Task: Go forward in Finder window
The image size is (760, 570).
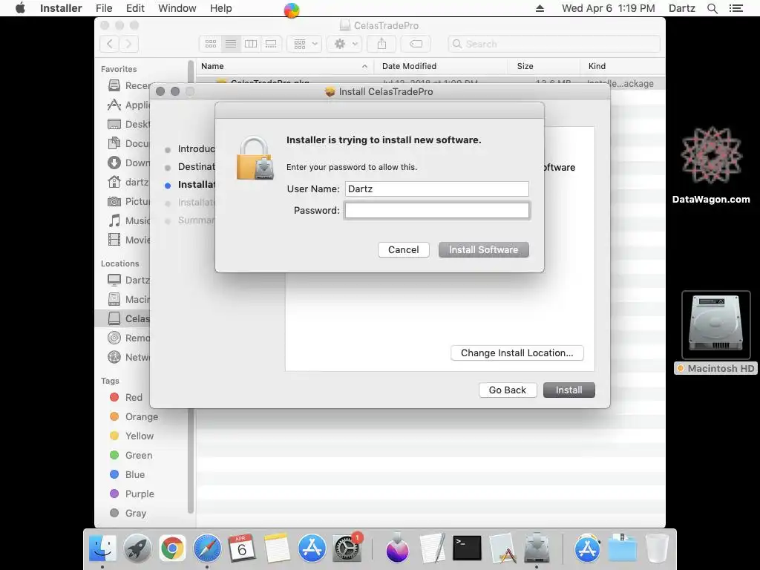Action: [128, 44]
